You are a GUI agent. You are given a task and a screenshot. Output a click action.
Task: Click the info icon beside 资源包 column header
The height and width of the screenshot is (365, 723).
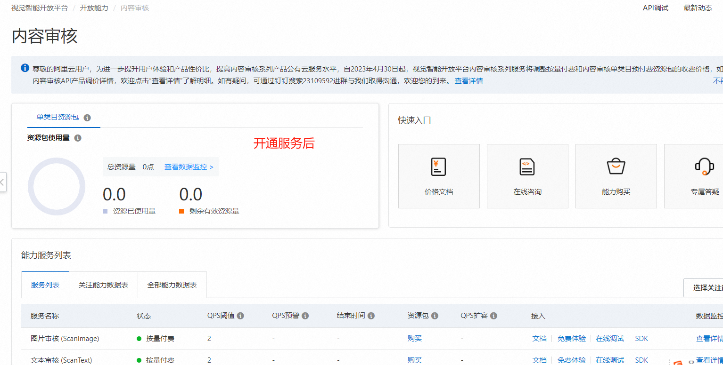pyautogui.click(x=435, y=316)
